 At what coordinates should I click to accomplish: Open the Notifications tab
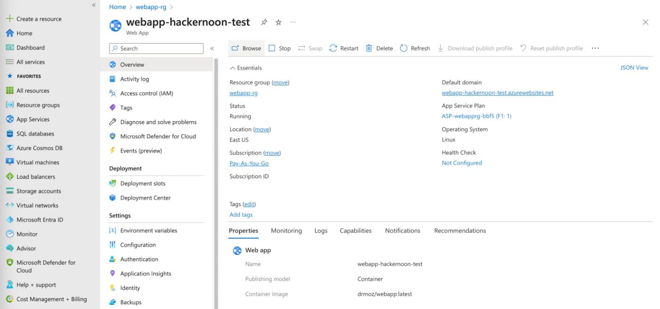click(402, 230)
